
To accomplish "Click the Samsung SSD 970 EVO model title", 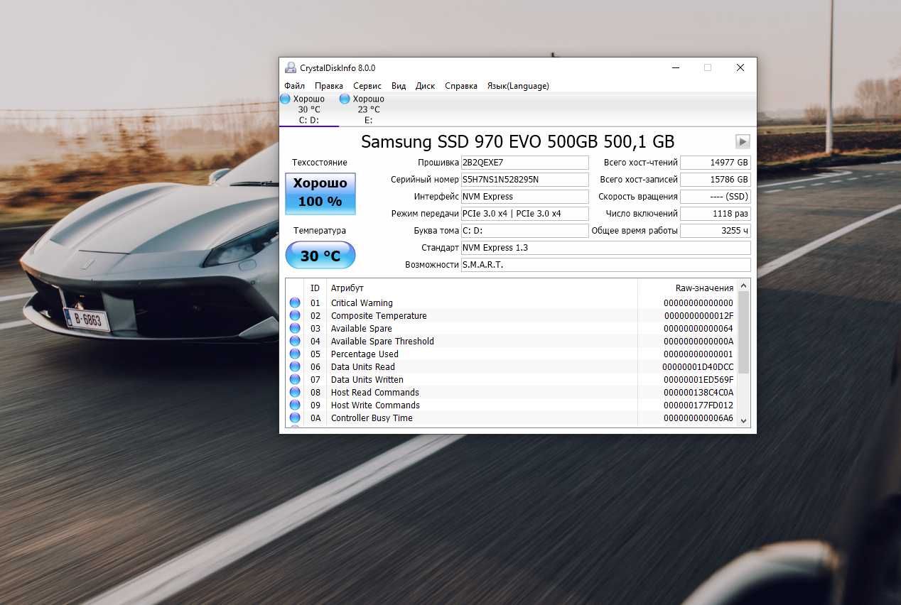I will [x=518, y=141].
